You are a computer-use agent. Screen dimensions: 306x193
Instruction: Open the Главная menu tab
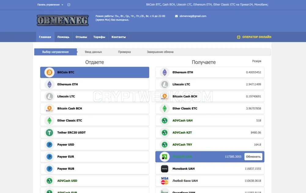(x=45, y=37)
